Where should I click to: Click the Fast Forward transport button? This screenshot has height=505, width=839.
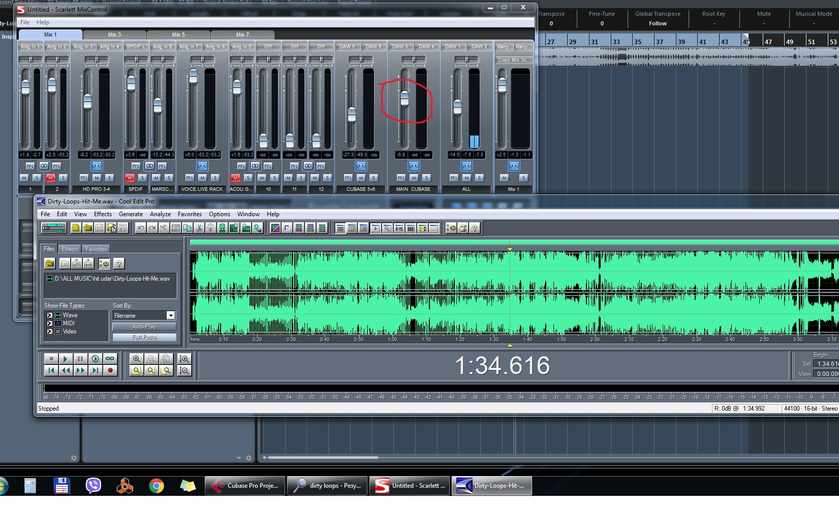pos(80,371)
